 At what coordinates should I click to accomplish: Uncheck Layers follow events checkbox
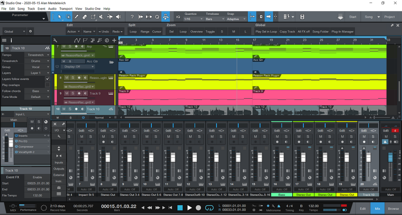click(x=48, y=79)
